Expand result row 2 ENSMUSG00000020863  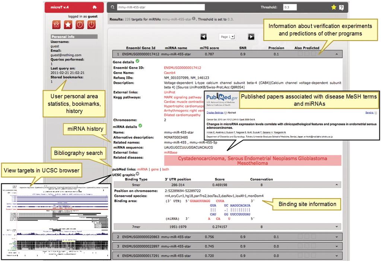[x=337, y=237]
